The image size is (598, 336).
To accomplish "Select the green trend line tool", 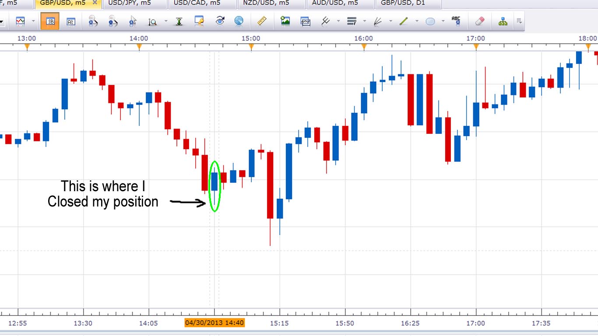I will pyautogui.click(x=404, y=21).
